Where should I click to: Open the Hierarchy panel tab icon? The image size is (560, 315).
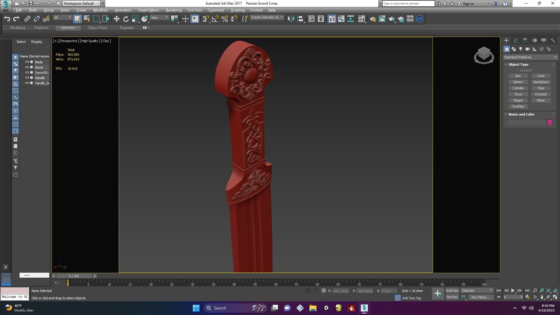click(525, 41)
